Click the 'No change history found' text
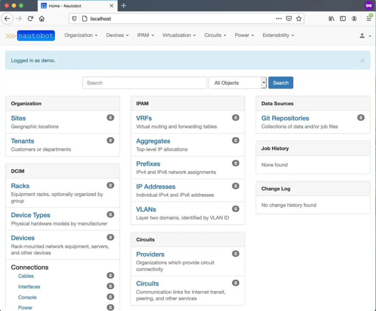The width and height of the screenshot is (376, 311). coord(289,205)
